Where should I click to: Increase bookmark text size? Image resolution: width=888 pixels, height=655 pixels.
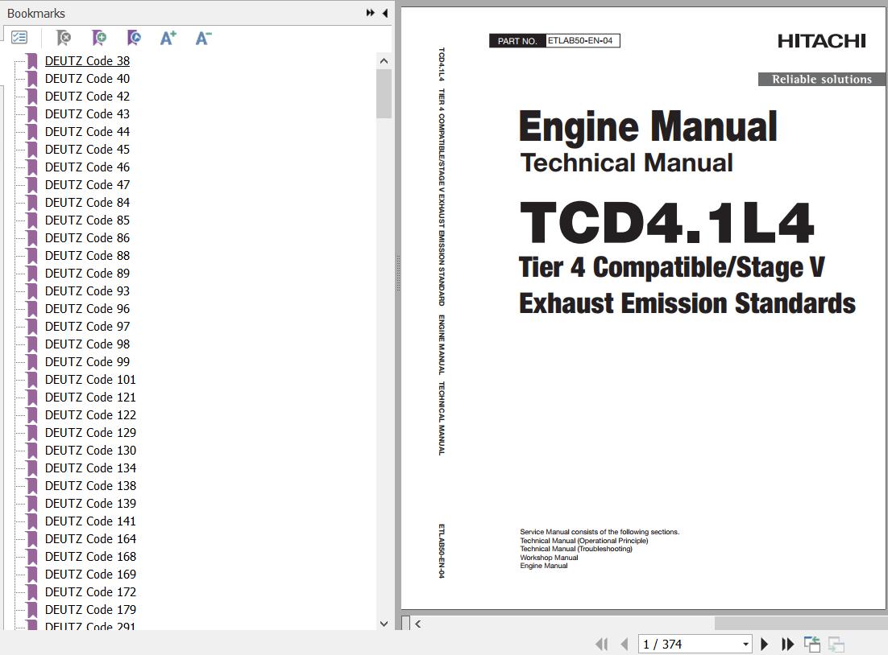(x=168, y=38)
